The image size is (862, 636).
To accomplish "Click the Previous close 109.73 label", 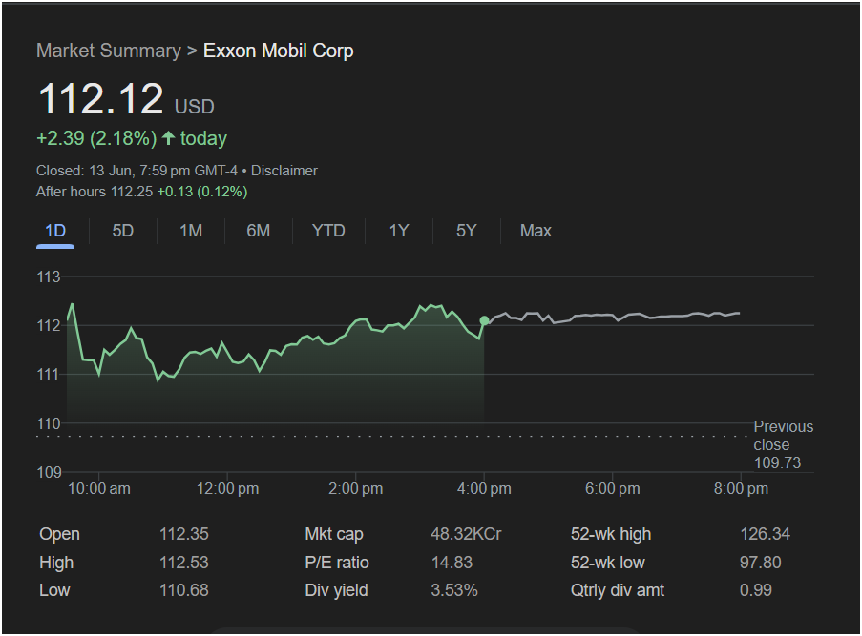I will coord(784,444).
